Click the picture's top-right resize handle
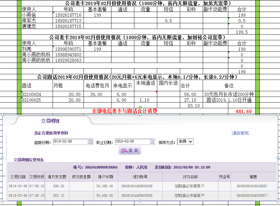The width and height of the screenshot is (280, 206). 278,115
